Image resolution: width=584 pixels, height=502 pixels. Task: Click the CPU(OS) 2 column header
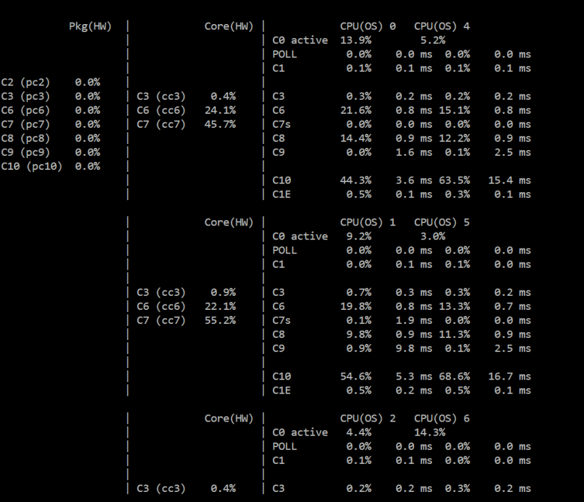pyautogui.click(x=368, y=418)
